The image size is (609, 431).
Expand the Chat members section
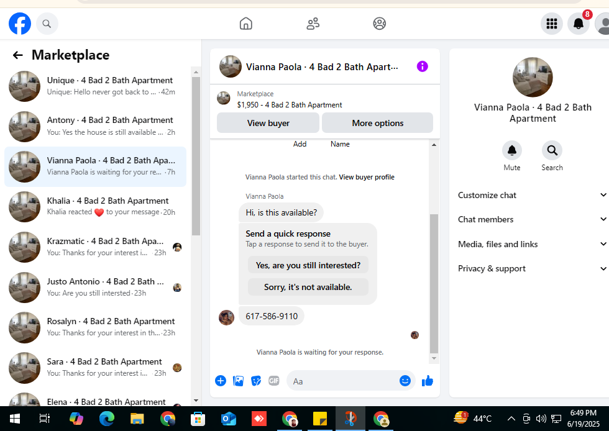click(532, 219)
